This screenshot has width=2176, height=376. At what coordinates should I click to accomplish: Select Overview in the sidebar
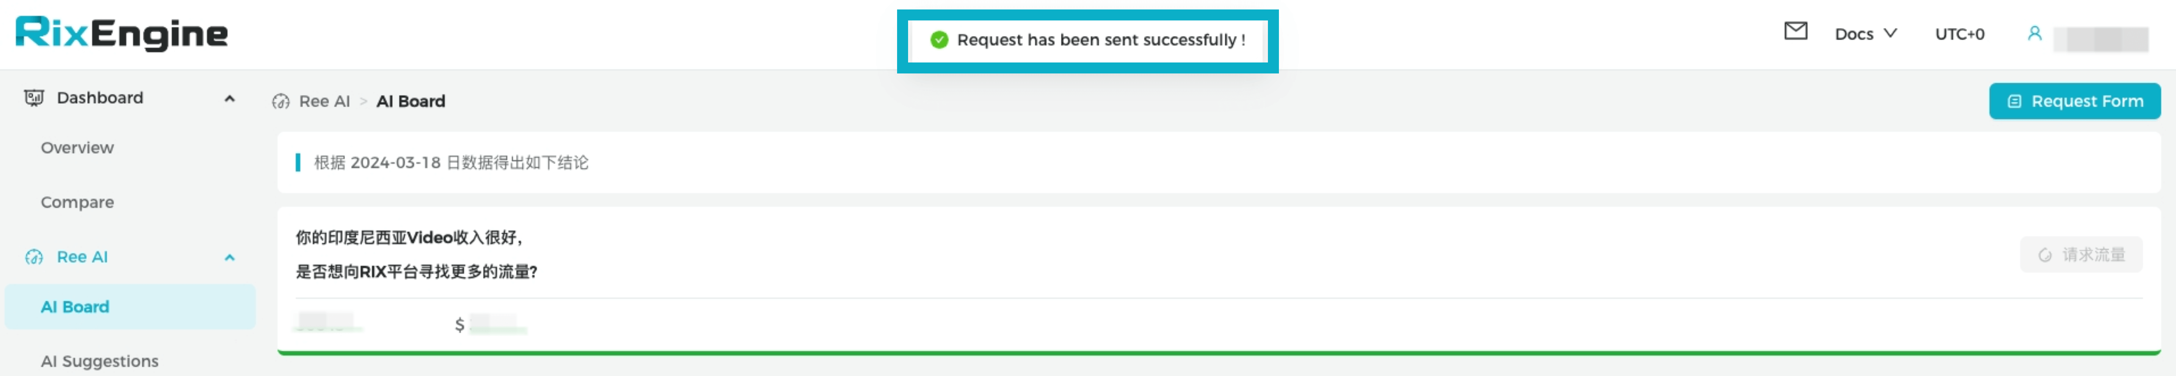[77, 148]
